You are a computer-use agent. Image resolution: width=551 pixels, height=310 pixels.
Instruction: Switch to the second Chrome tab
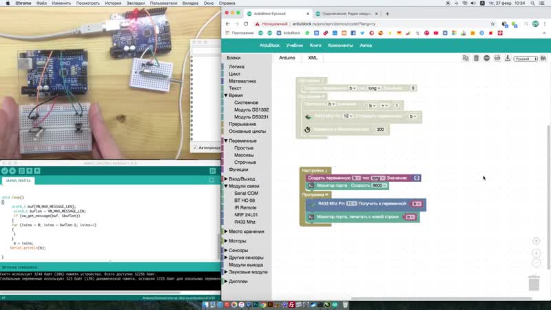(346, 14)
